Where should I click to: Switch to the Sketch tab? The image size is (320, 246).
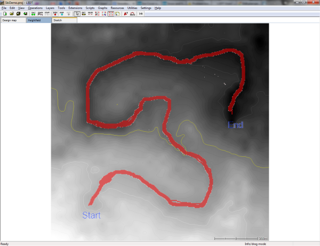[58, 20]
